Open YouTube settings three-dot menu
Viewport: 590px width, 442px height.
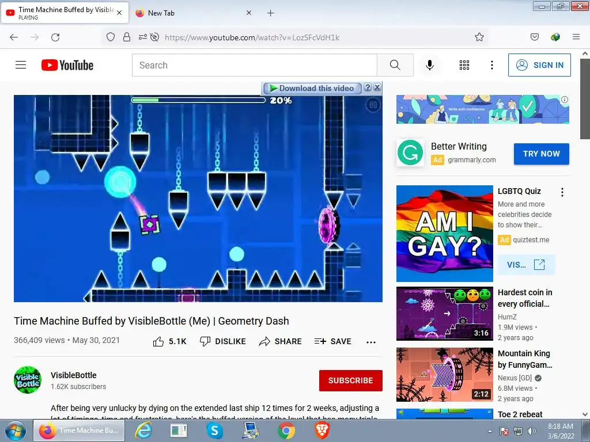[492, 65]
